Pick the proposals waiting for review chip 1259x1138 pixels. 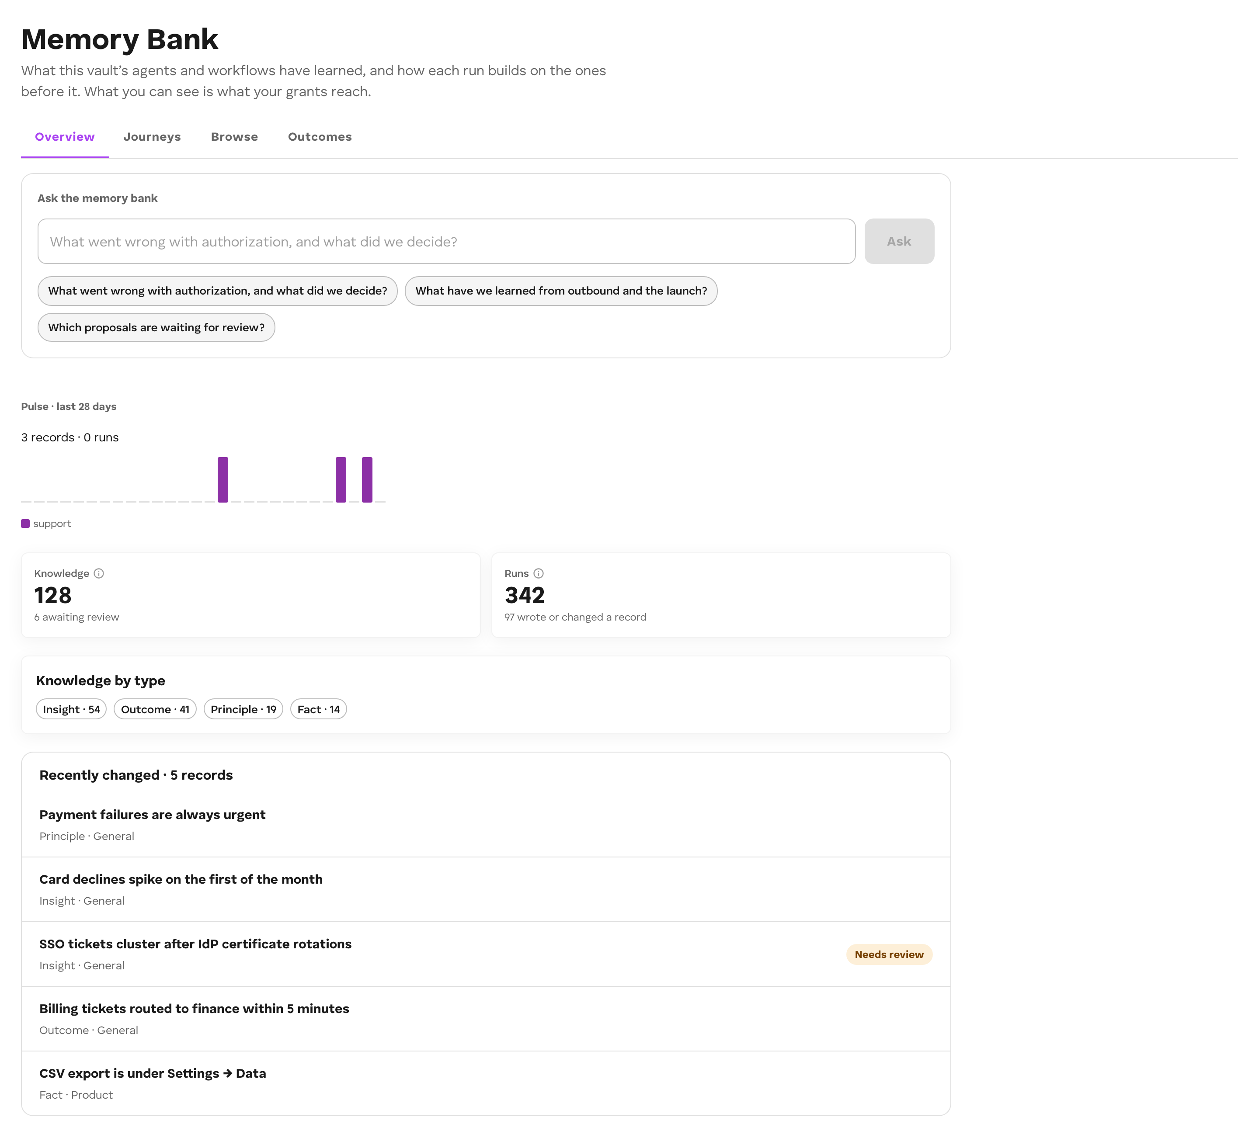pyautogui.click(x=156, y=327)
